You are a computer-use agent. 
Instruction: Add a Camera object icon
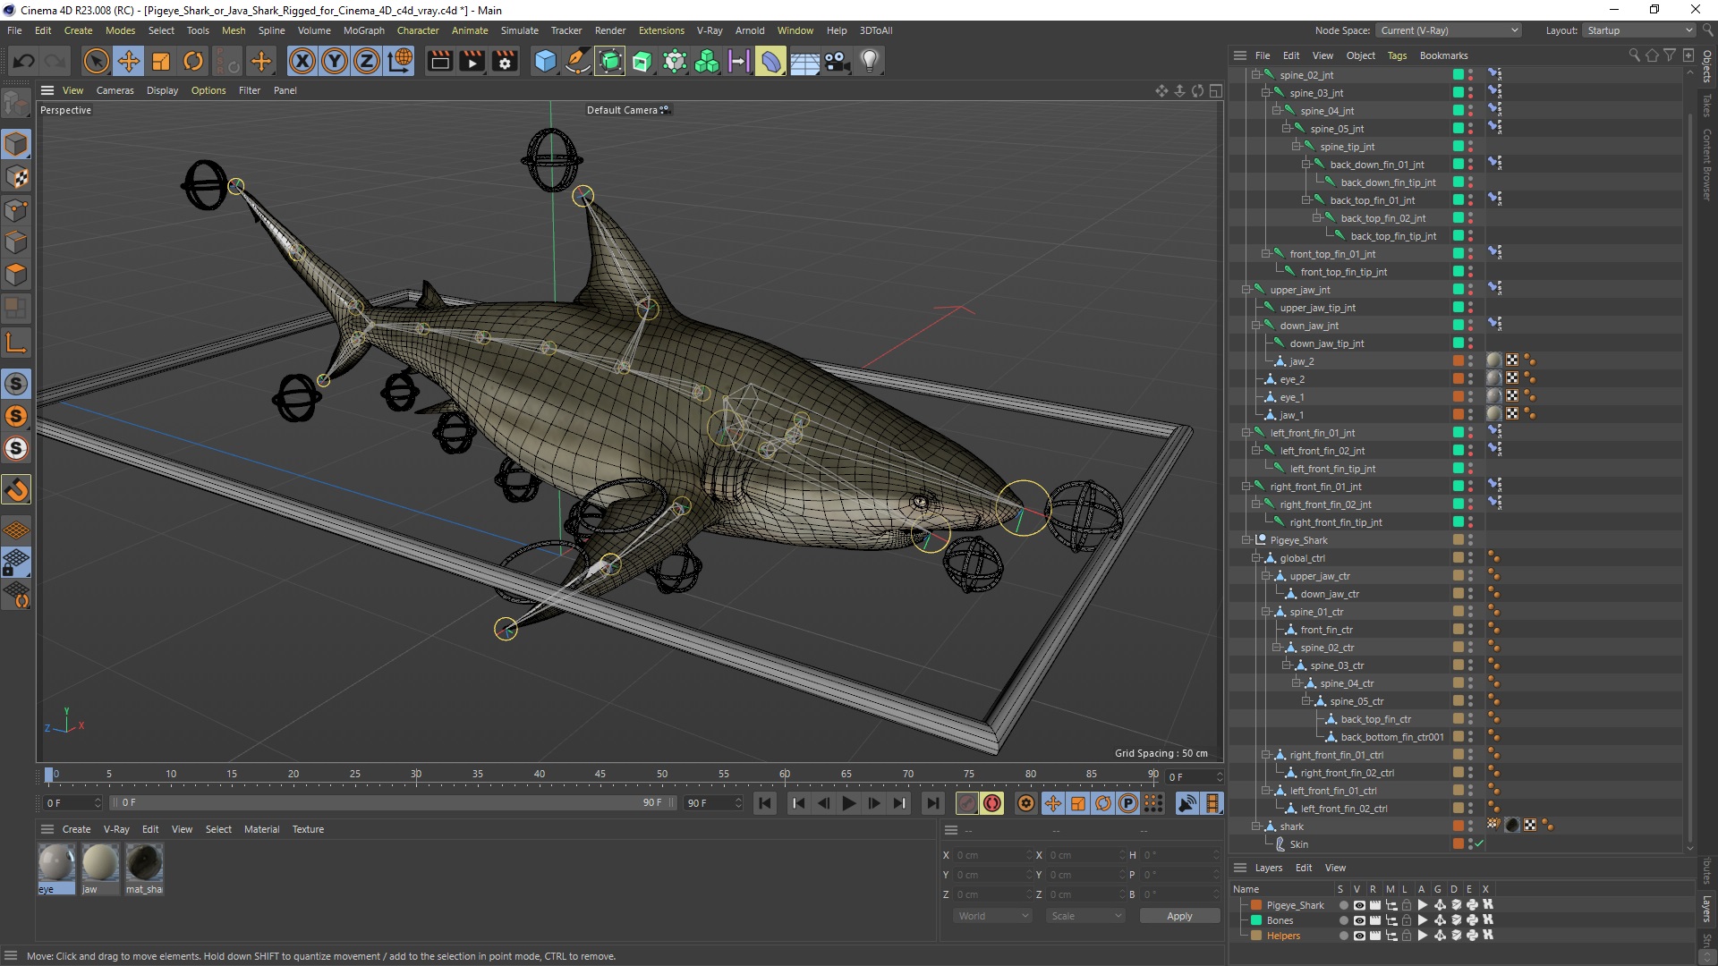(x=837, y=61)
